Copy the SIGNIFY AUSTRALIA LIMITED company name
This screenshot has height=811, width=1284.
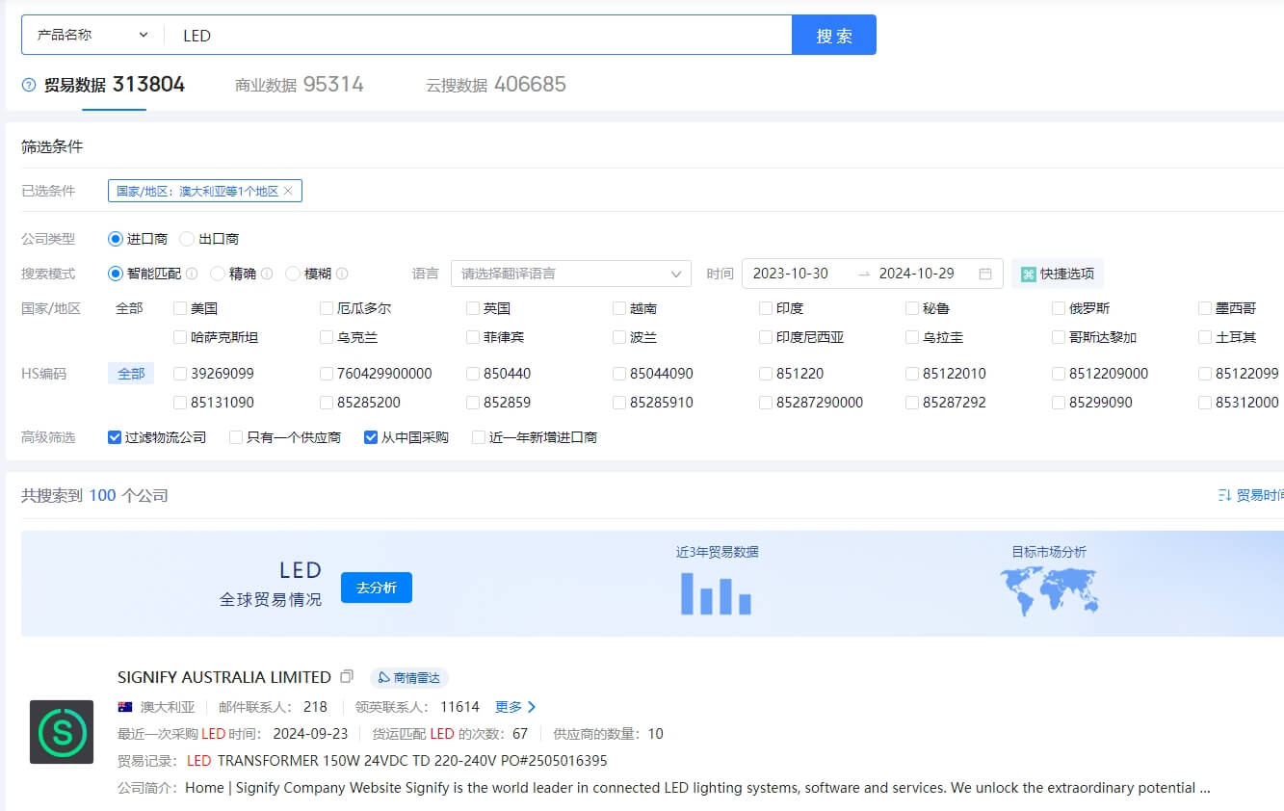point(347,677)
